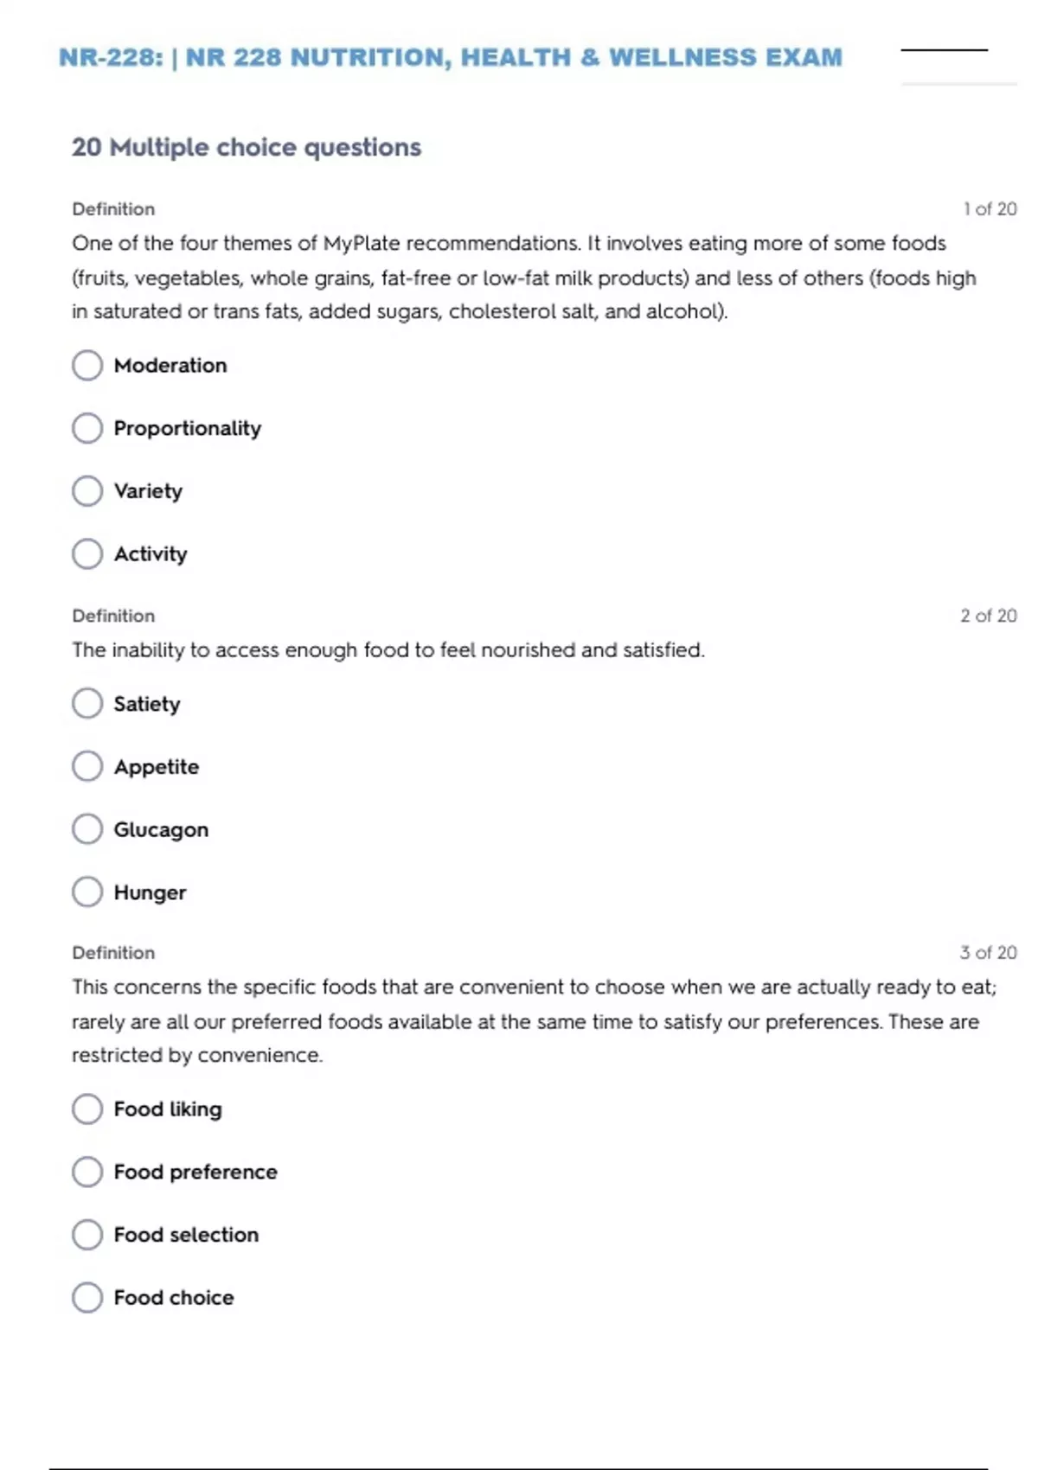Choose the Food liking option

(x=87, y=1109)
